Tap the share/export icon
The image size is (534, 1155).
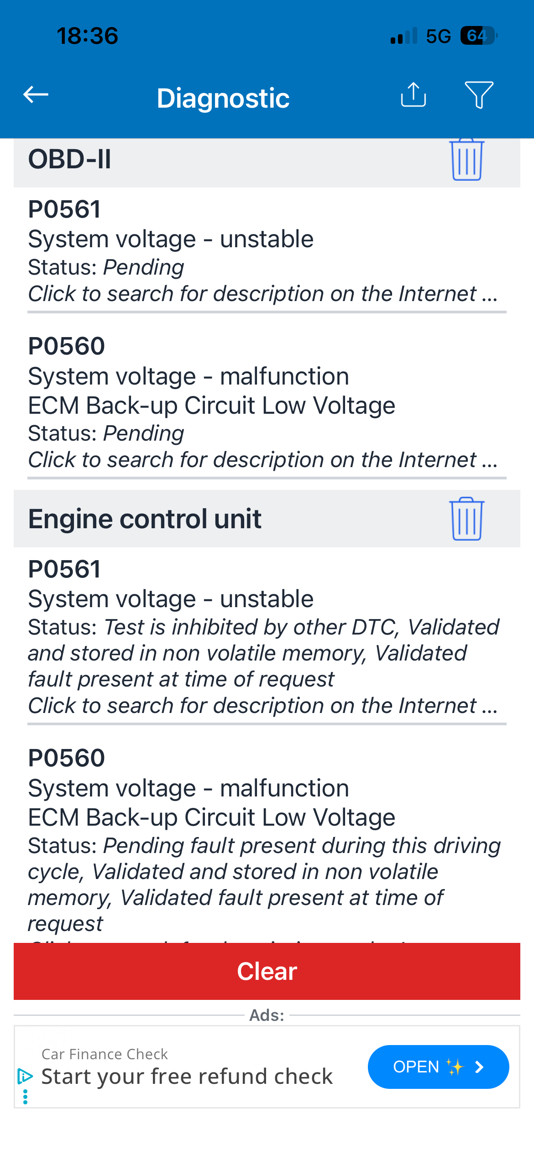point(413,95)
